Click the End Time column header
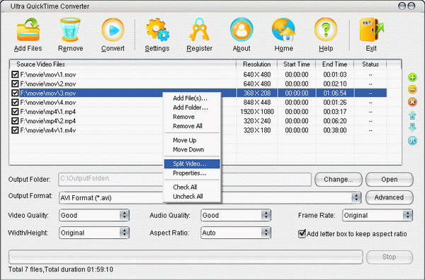 [335, 64]
